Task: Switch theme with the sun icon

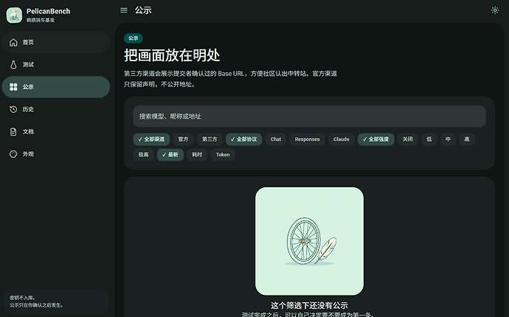Action: pyautogui.click(x=495, y=10)
